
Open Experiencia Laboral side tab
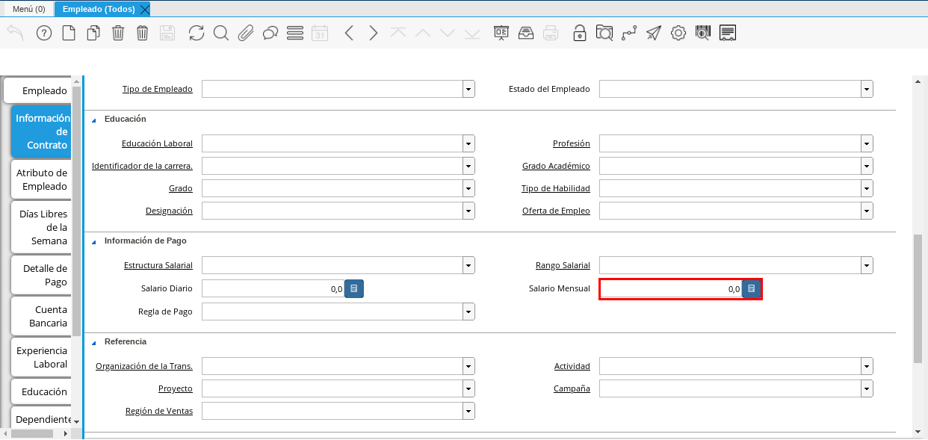(41, 357)
